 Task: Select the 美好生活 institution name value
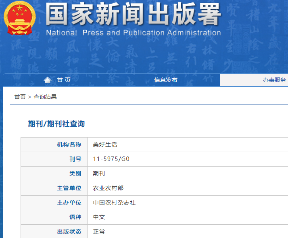tap(105, 144)
